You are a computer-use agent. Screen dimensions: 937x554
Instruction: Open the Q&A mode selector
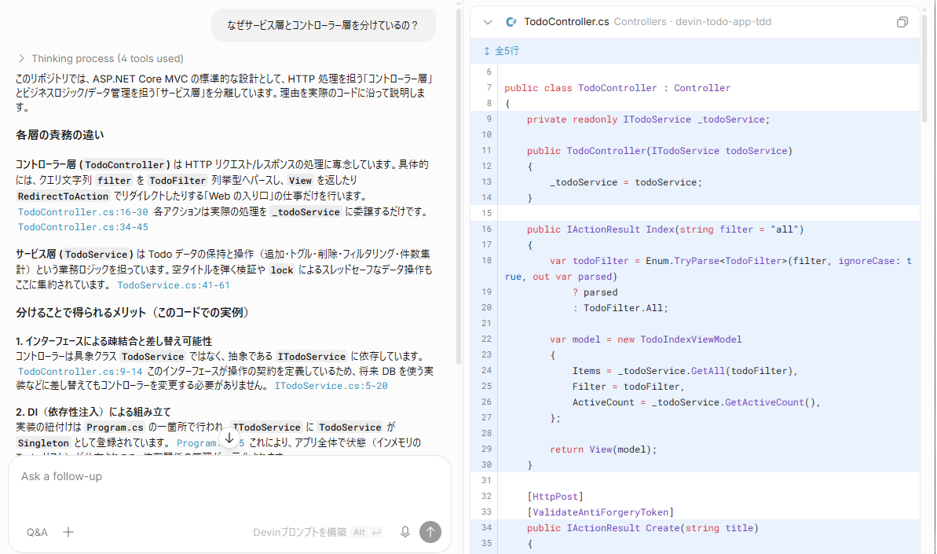(x=37, y=532)
